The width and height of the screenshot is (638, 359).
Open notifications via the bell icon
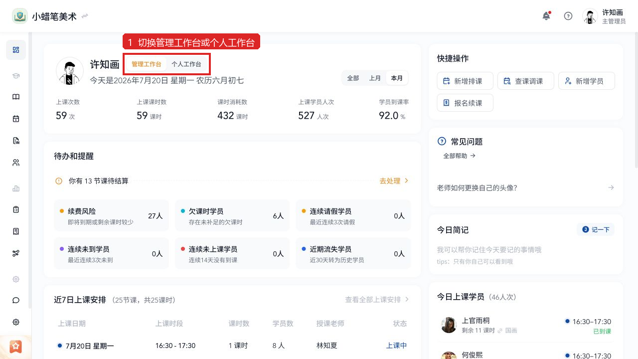click(x=546, y=16)
